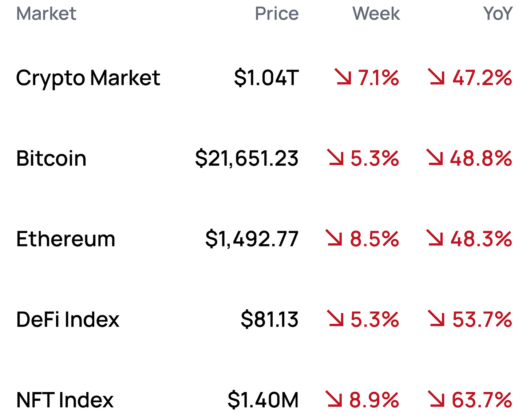Image resolution: width=530 pixels, height=419 pixels.
Task: Sort by the Price column header
Action: point(277,14)
